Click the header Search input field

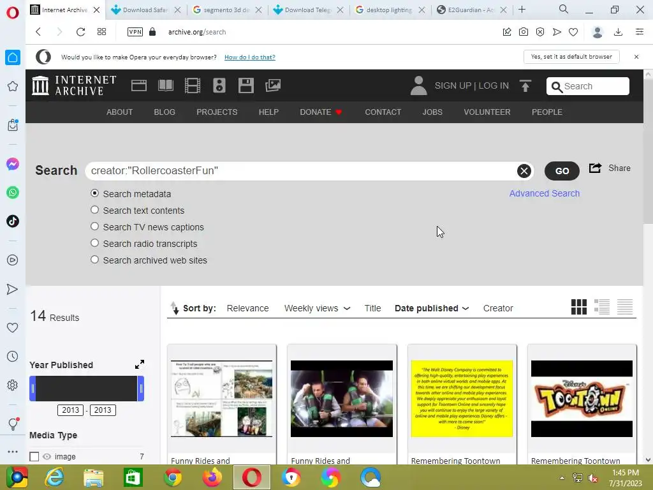(587, 86)
